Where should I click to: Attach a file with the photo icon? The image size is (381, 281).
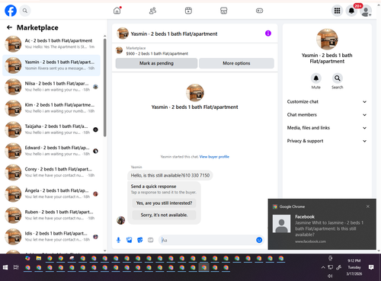point(130,240)
